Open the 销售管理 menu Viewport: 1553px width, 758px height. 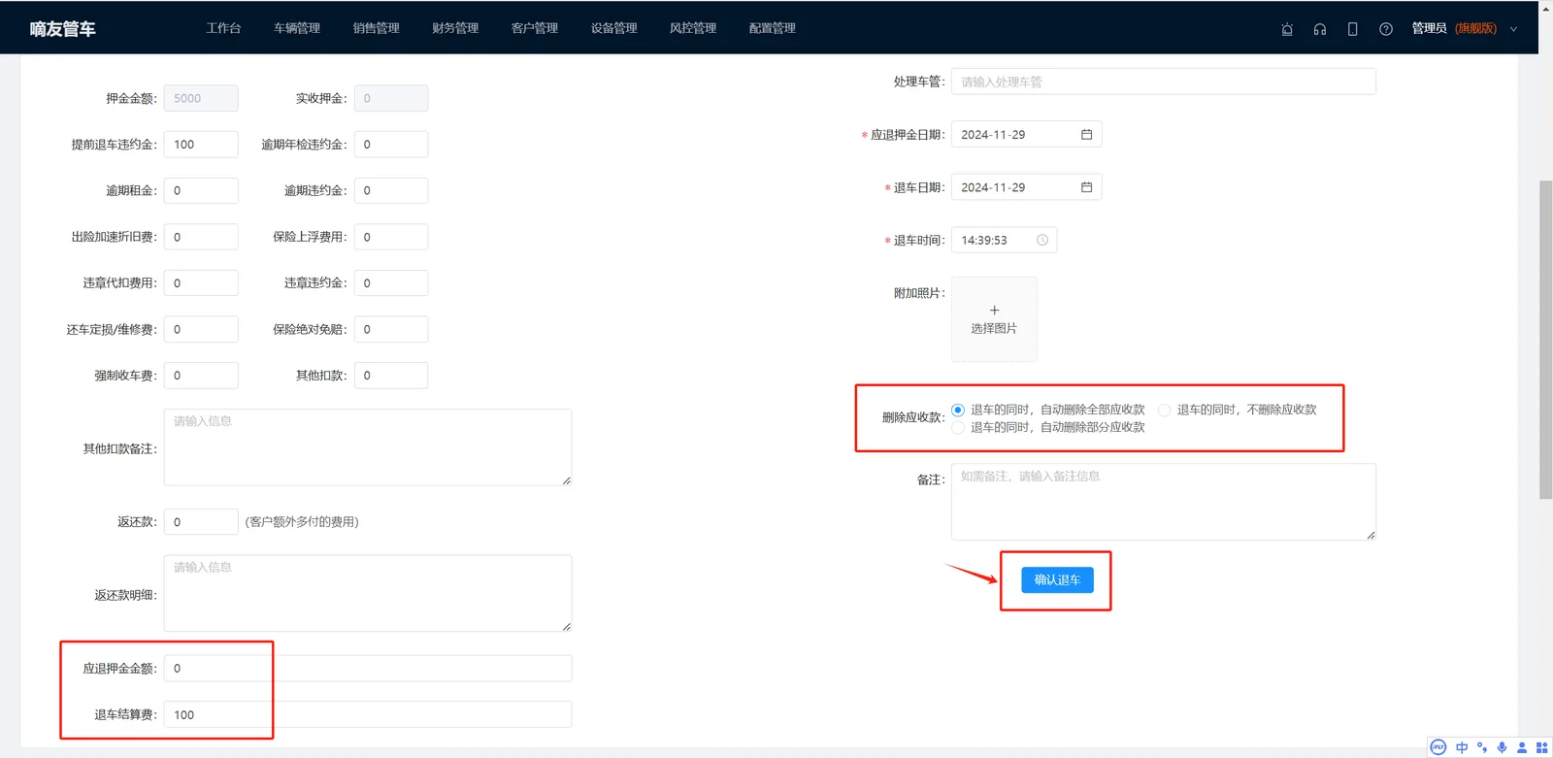[377, 28]
